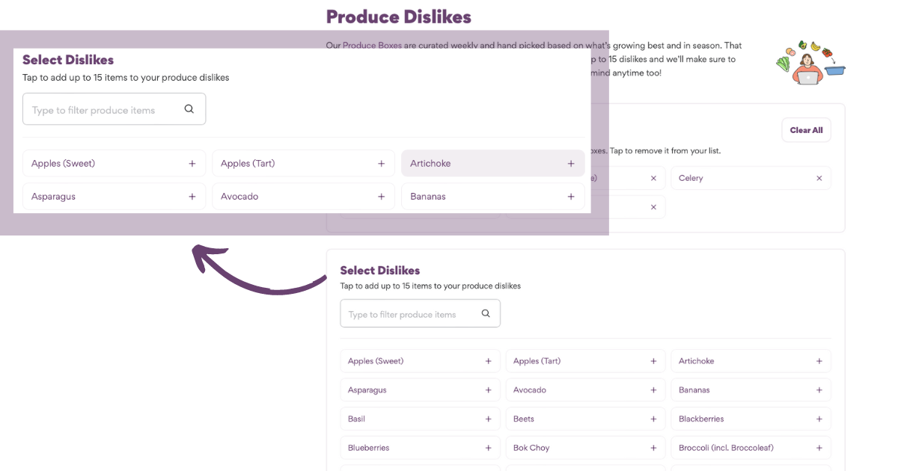Click the plus icon beside Bok Choy
The image size is (898, 471).
tap(653, 449)
